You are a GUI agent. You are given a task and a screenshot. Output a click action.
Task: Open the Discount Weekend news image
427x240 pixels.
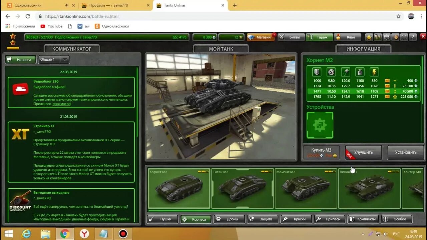tap(20, 200)
